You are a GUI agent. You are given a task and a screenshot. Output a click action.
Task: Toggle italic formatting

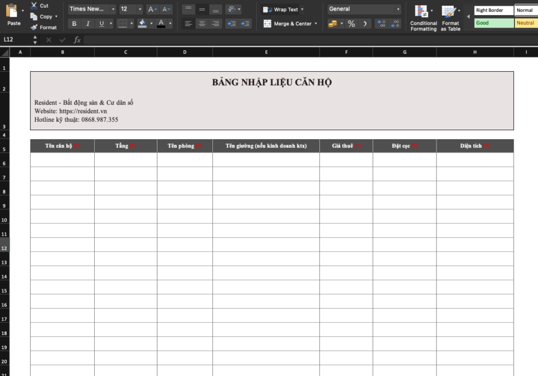(x=88, y=24)
